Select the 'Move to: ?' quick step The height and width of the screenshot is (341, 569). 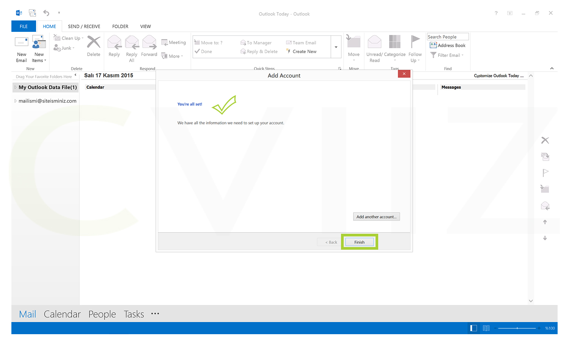click(208, 42)
